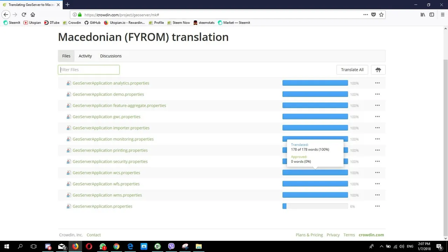448x252 pixels.
Task: Switch to the Discussions tab
Action: (x=111, y=56)
